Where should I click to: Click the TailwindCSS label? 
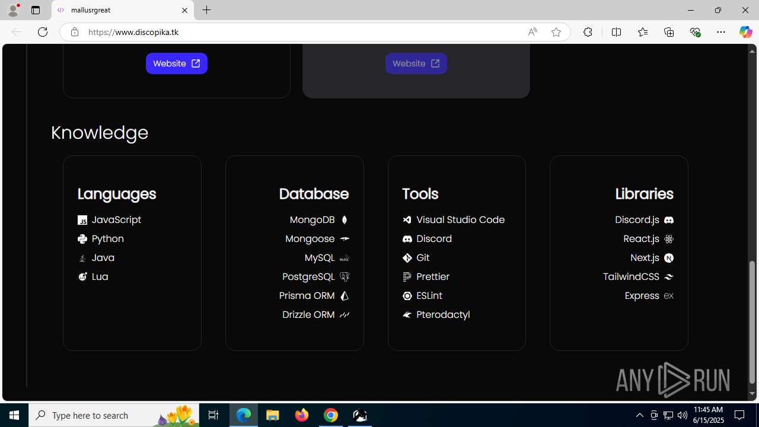click(631, 277)
